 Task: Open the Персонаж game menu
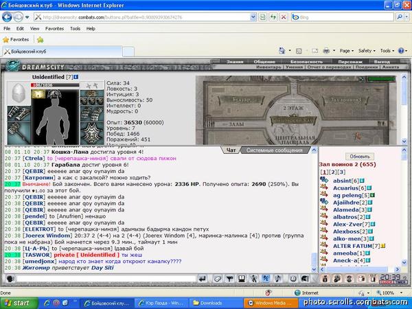pyautogui.click(x=350, y=62)
